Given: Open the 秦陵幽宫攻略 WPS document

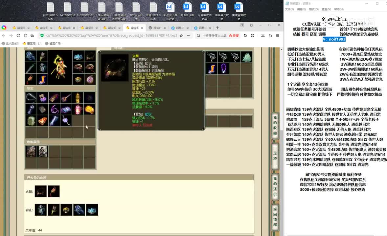Looking at the screenshot, I should pyautogui.click(x=239, y=11).
